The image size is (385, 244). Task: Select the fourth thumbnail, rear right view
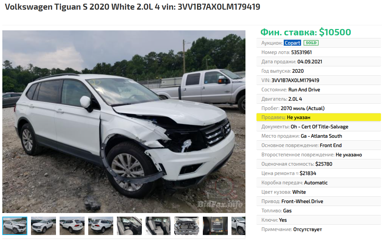tap(101, 226)
